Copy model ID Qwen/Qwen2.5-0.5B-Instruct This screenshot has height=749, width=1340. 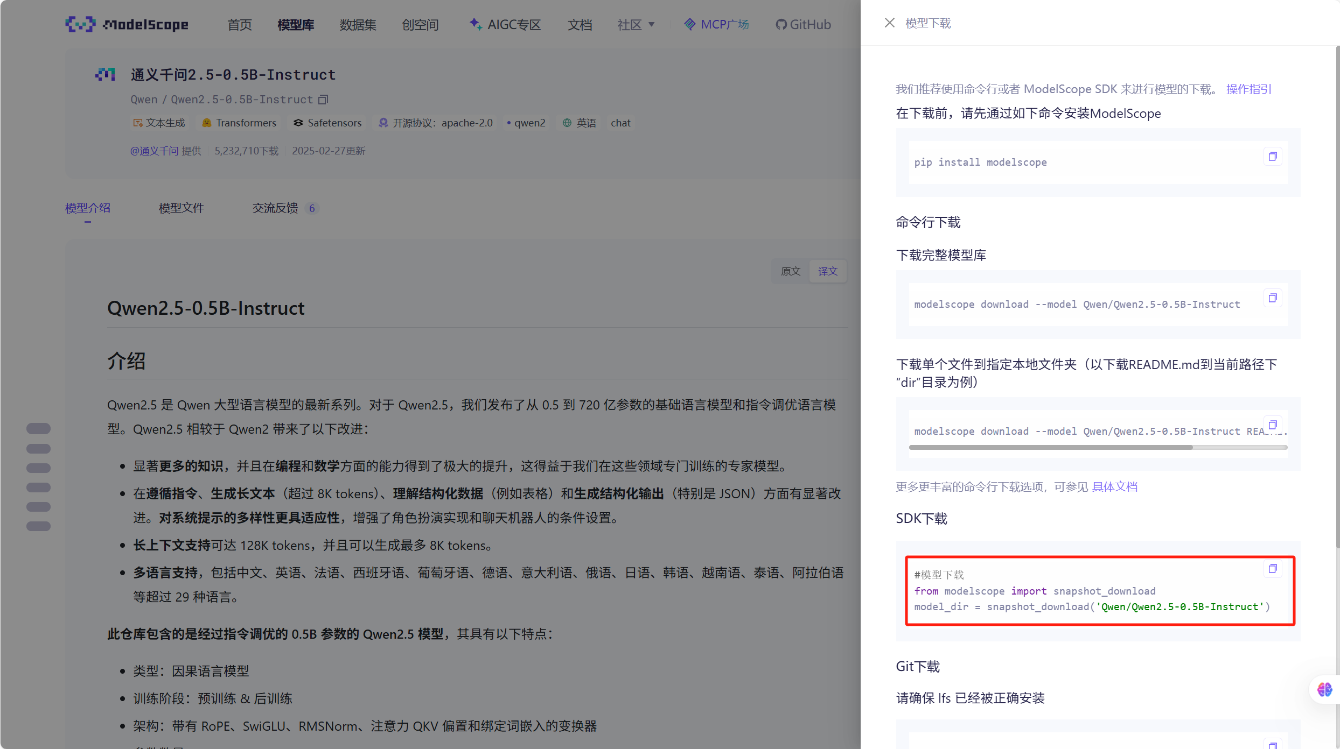tap(323, 100)
